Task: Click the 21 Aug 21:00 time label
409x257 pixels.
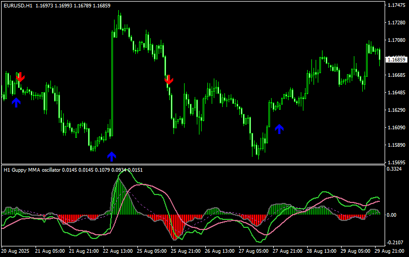Action: coord(84,251)
